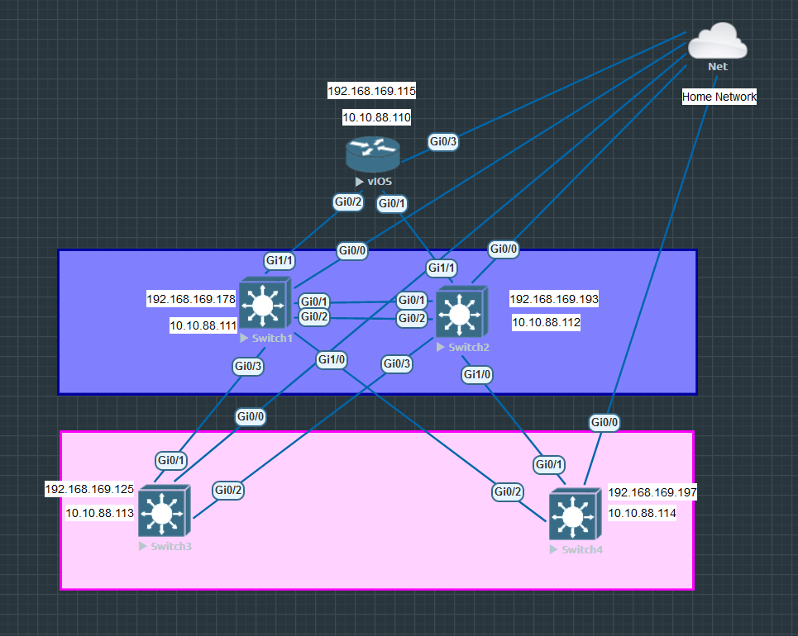Click the Switch1 device icon
This screenshot has height=636, width=798.
click(x=265, y=305)
